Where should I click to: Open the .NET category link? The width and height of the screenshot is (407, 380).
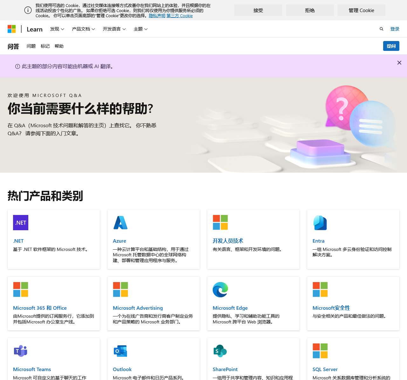tap(18, 241)
